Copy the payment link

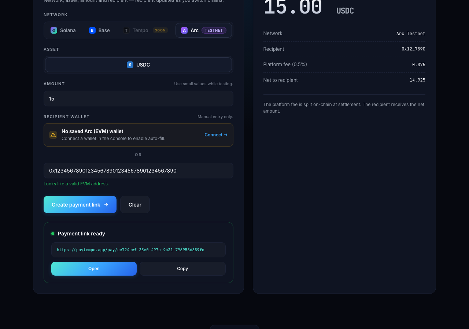point(182,269)
